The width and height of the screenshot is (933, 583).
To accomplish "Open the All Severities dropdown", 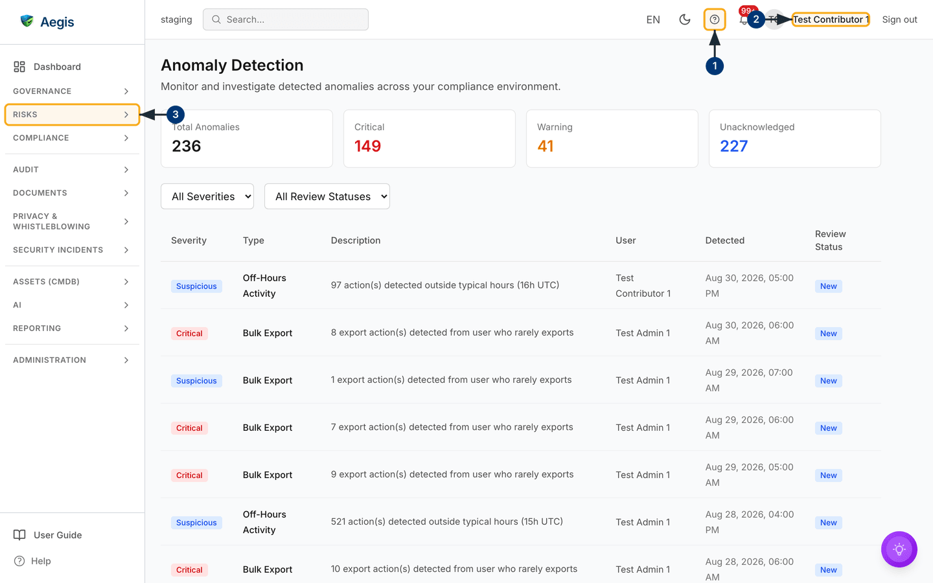I will pyautogui.click(x=207, y=196).
